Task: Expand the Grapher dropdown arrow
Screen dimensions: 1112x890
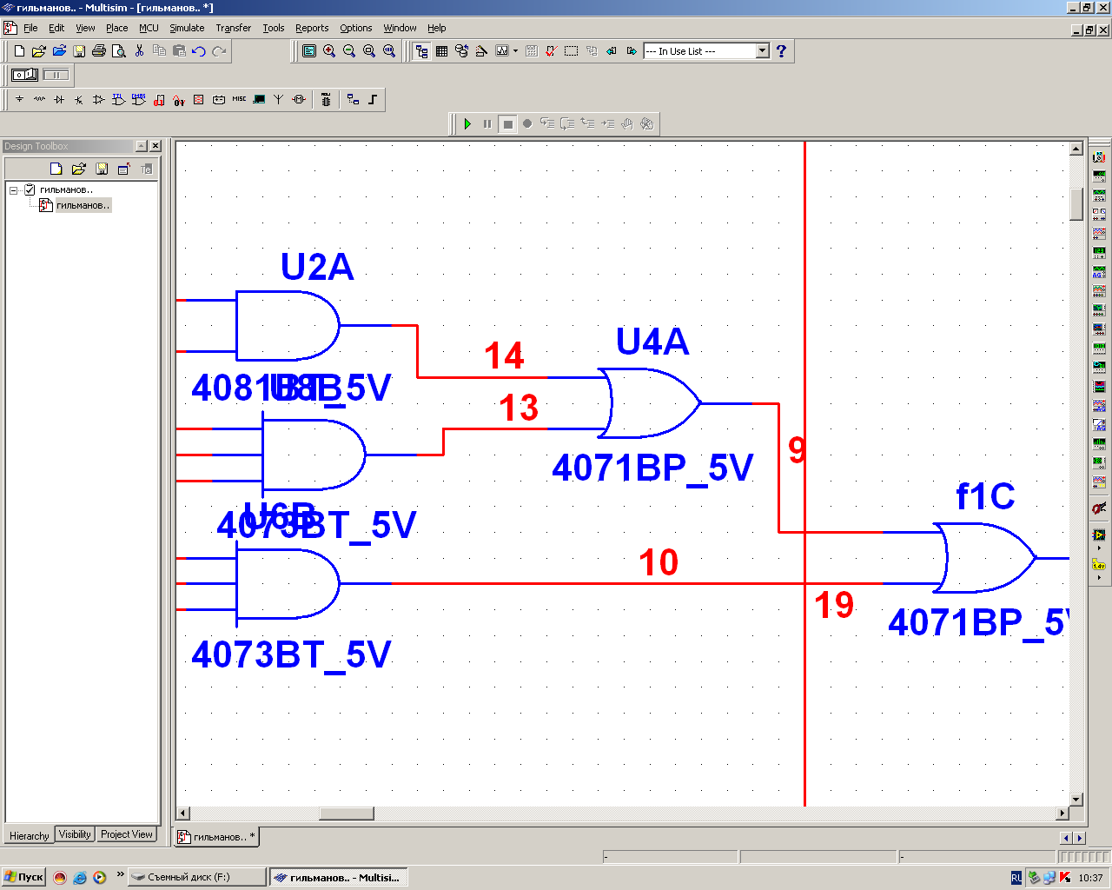Action: click(x=515, y=51)
